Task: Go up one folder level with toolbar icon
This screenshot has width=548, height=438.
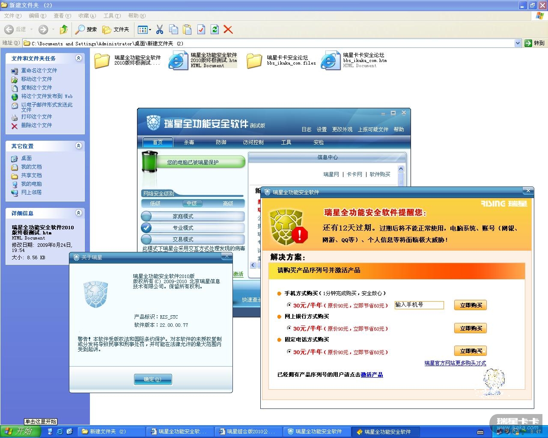Action: point(64,30)
